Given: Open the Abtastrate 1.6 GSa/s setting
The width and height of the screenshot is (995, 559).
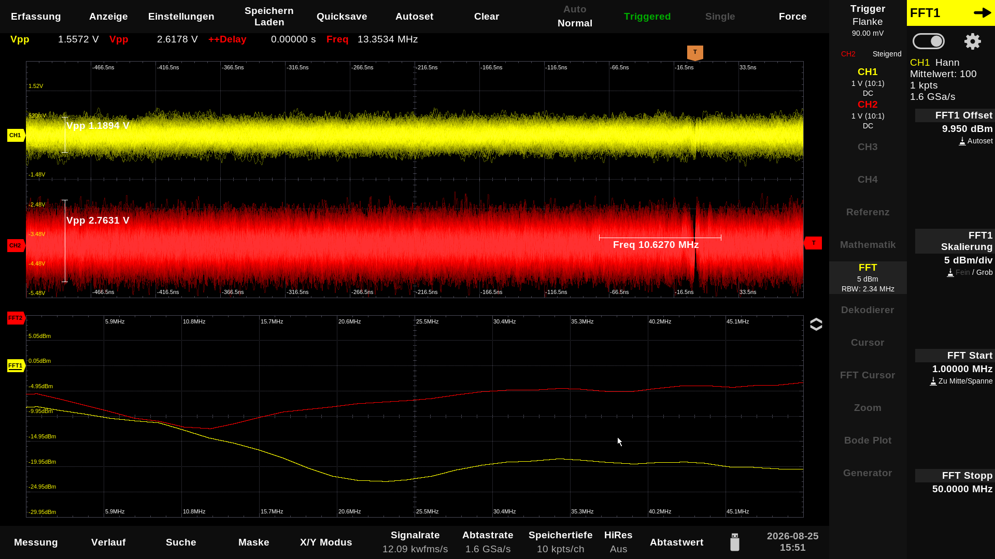Looking at the screenshot, I should coord(488,542).
